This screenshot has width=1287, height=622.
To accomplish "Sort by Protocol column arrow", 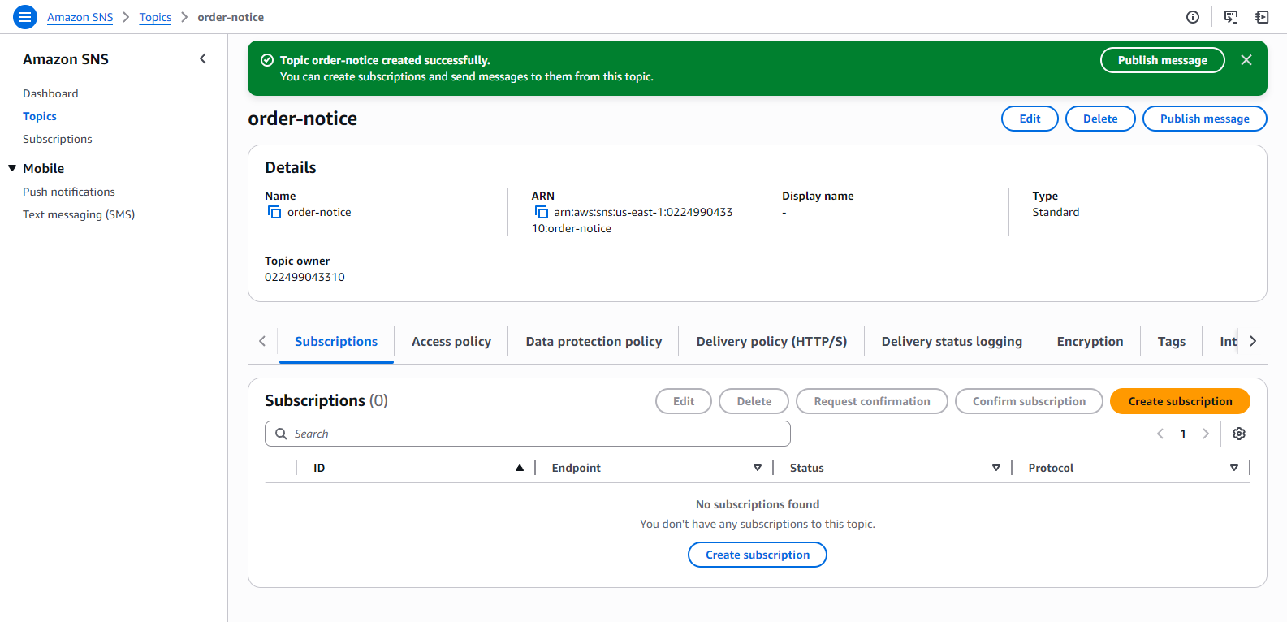I will tap(1234, 468).
